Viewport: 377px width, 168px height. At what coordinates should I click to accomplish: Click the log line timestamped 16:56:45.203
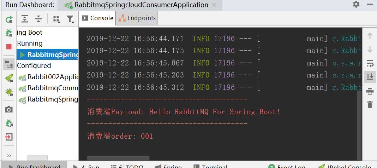224,75
